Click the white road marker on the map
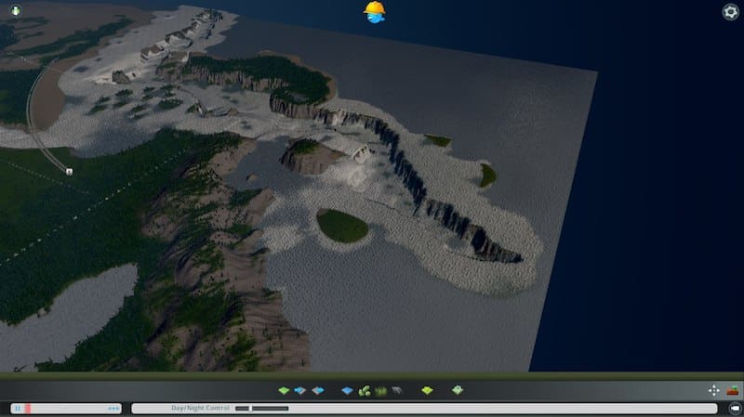Image resolution: width=744 pixels, height=417 pixels. (x=70, y=172)
